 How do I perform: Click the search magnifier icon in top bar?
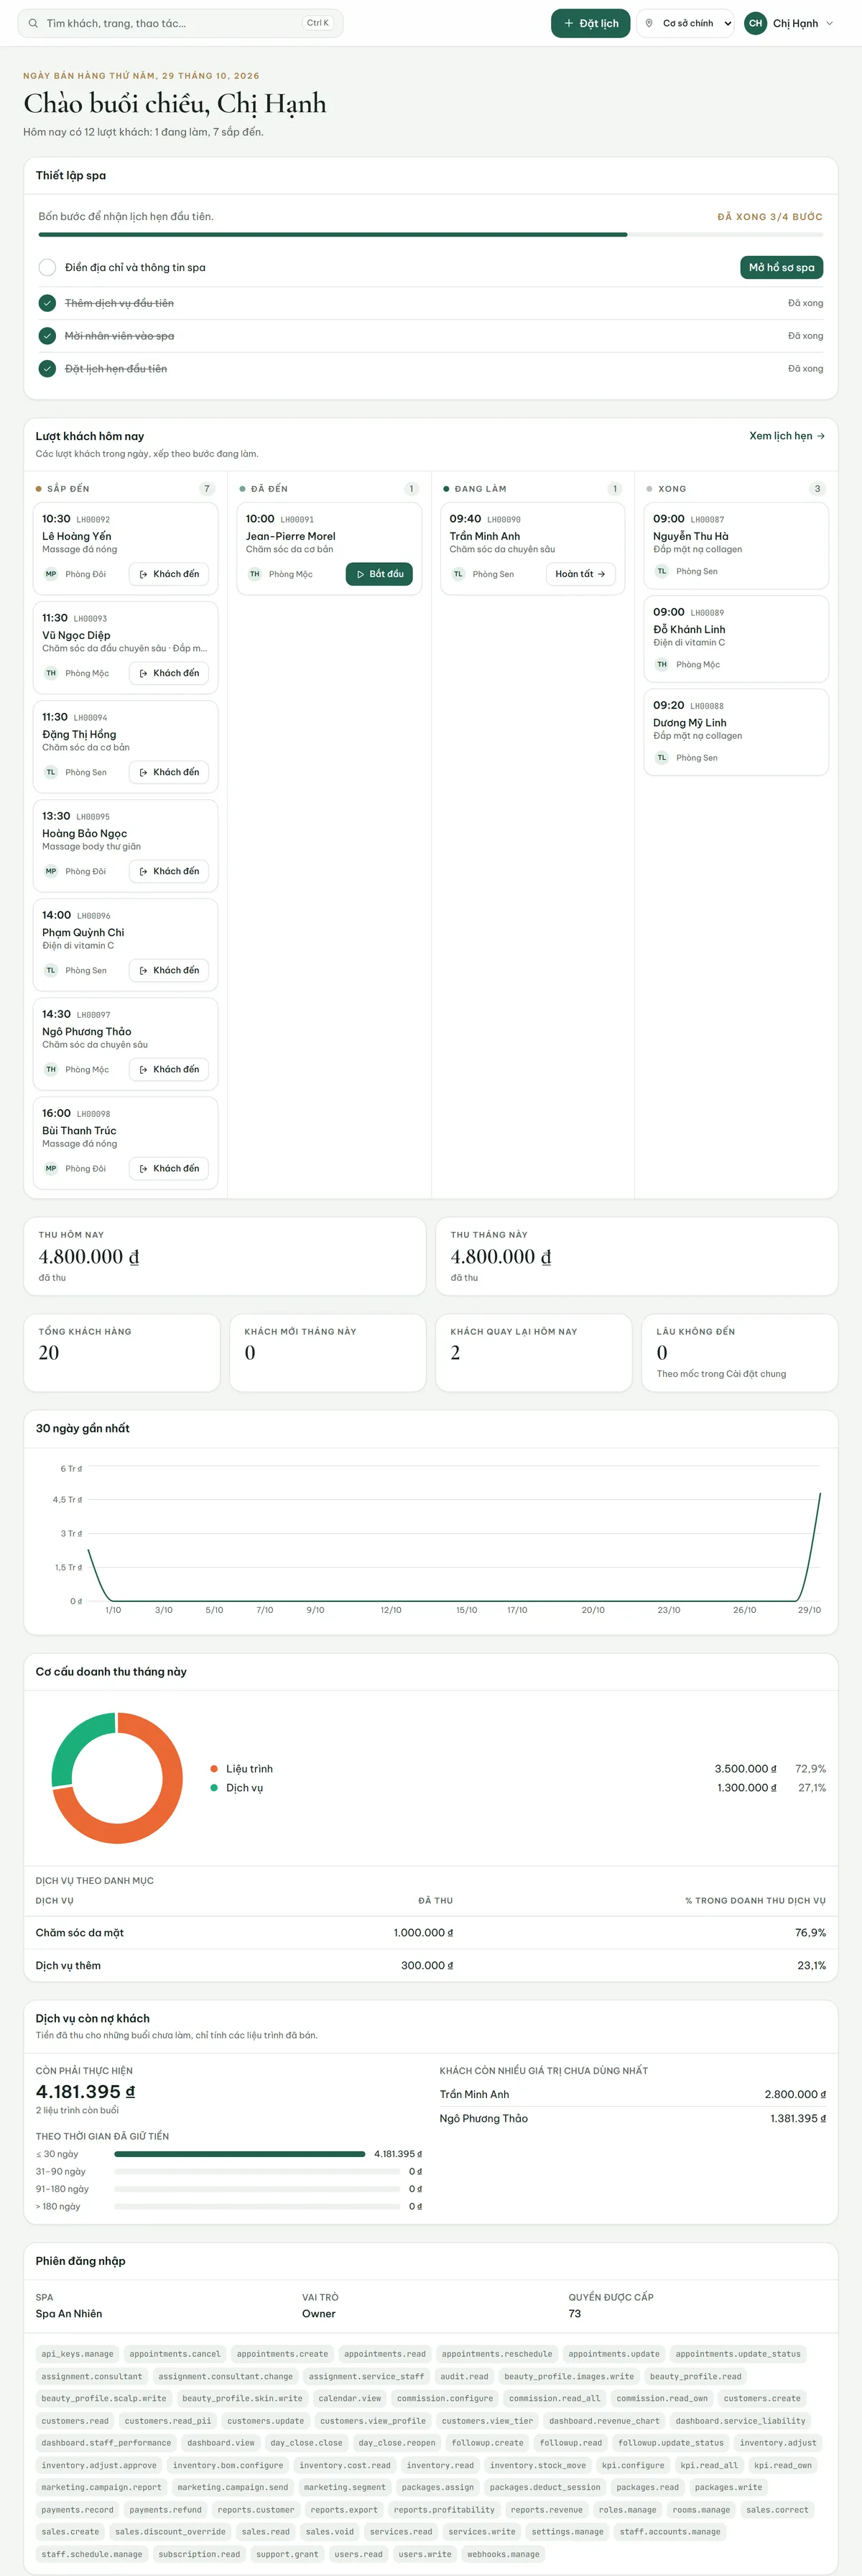click(33, 23)
